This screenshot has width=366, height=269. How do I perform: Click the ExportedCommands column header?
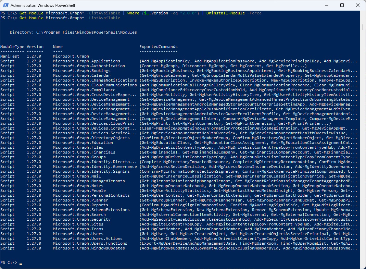pos(158,47)
